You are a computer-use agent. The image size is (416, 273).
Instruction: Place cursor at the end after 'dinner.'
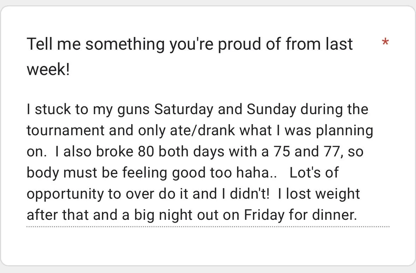(357, 215)
